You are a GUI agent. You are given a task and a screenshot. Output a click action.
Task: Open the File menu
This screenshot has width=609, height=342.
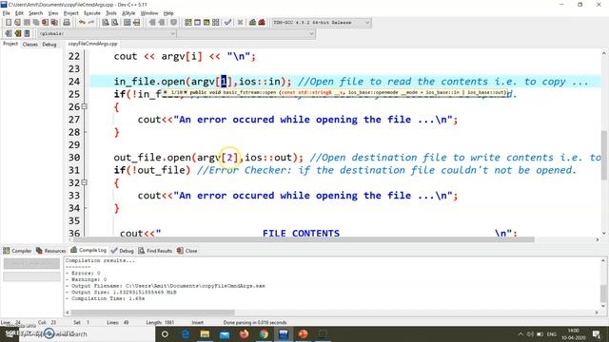tap(7, 13)
